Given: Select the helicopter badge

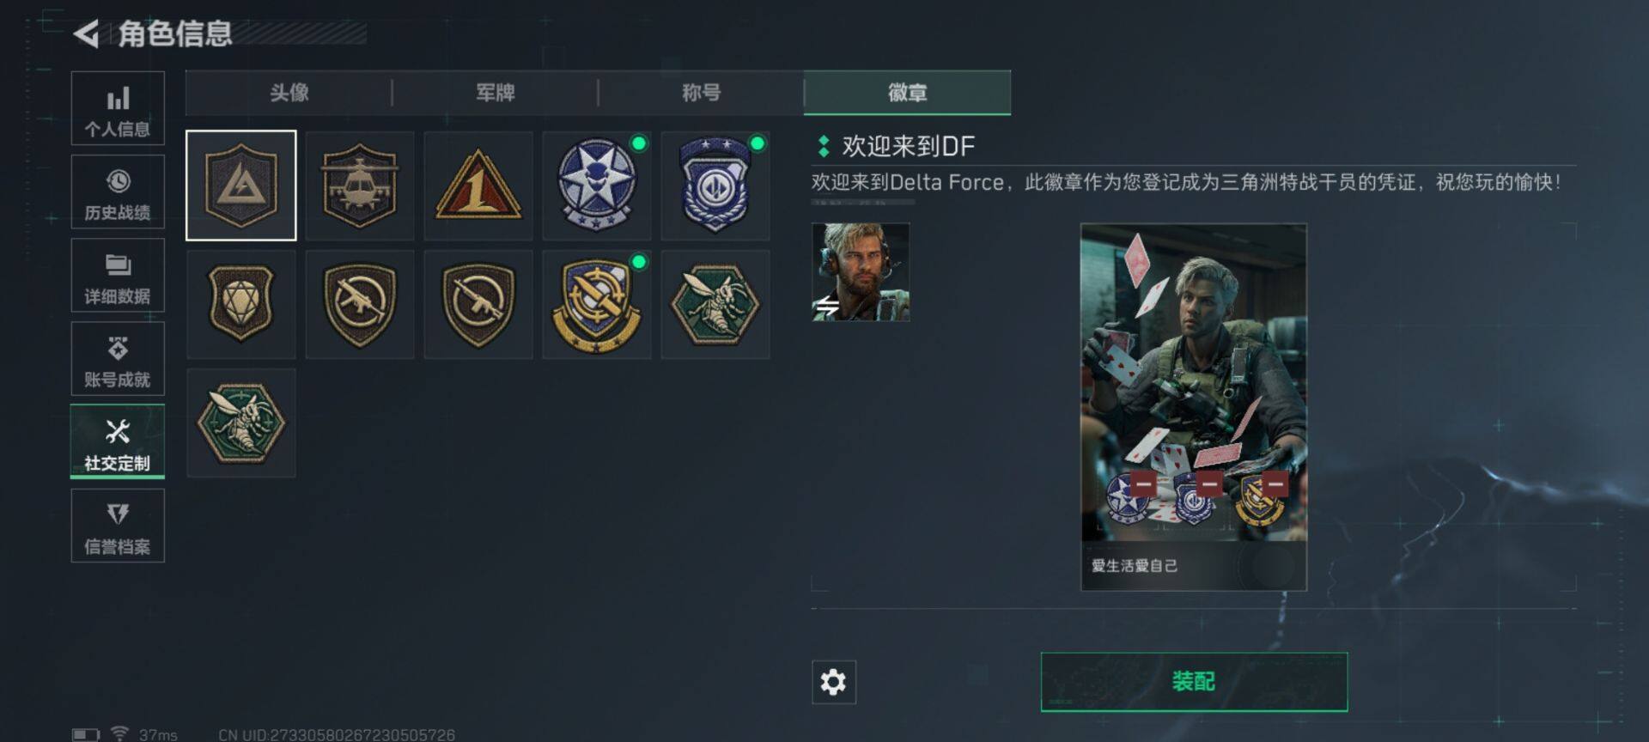Looking at the screenshot, I should pyautogui.click(x=360, y=185).
